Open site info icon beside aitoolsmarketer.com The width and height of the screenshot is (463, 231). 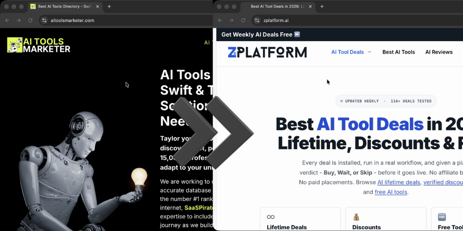click(44, 20)
